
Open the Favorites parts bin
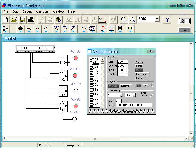click(x=5, y=29)
